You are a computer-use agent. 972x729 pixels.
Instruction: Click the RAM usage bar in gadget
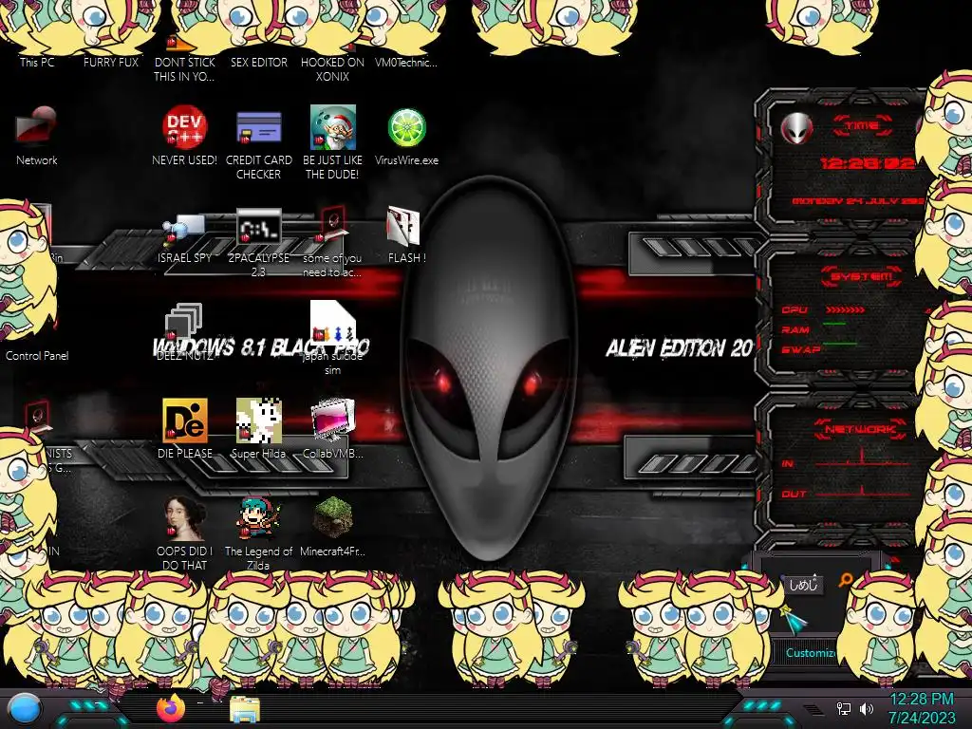[834, 324]
